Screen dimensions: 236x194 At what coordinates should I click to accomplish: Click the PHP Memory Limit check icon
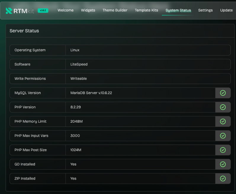tap(223, 121)
